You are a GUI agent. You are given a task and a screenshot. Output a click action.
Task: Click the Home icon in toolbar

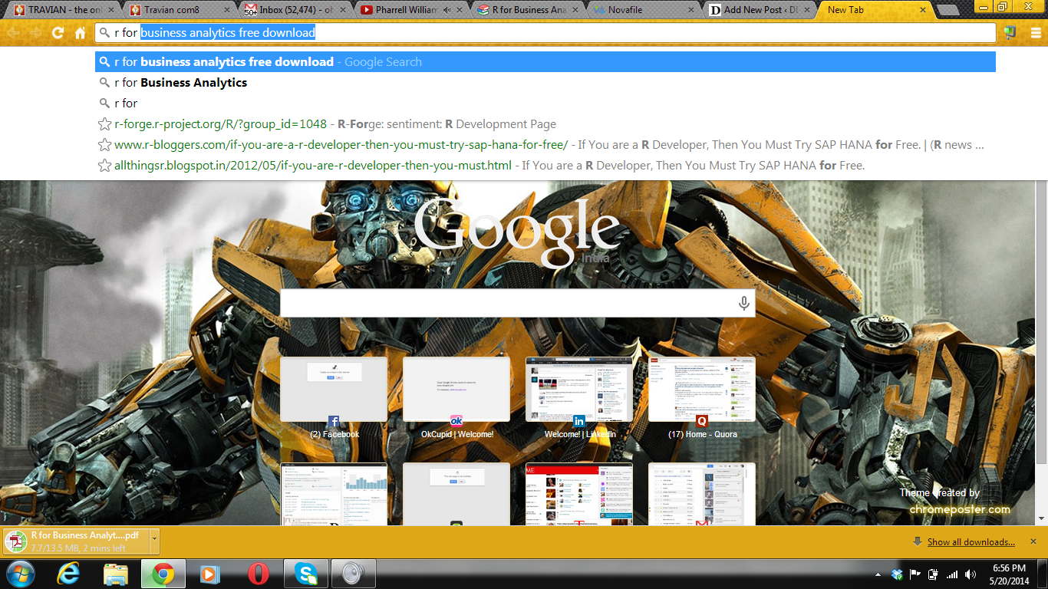tap(80, 33)
